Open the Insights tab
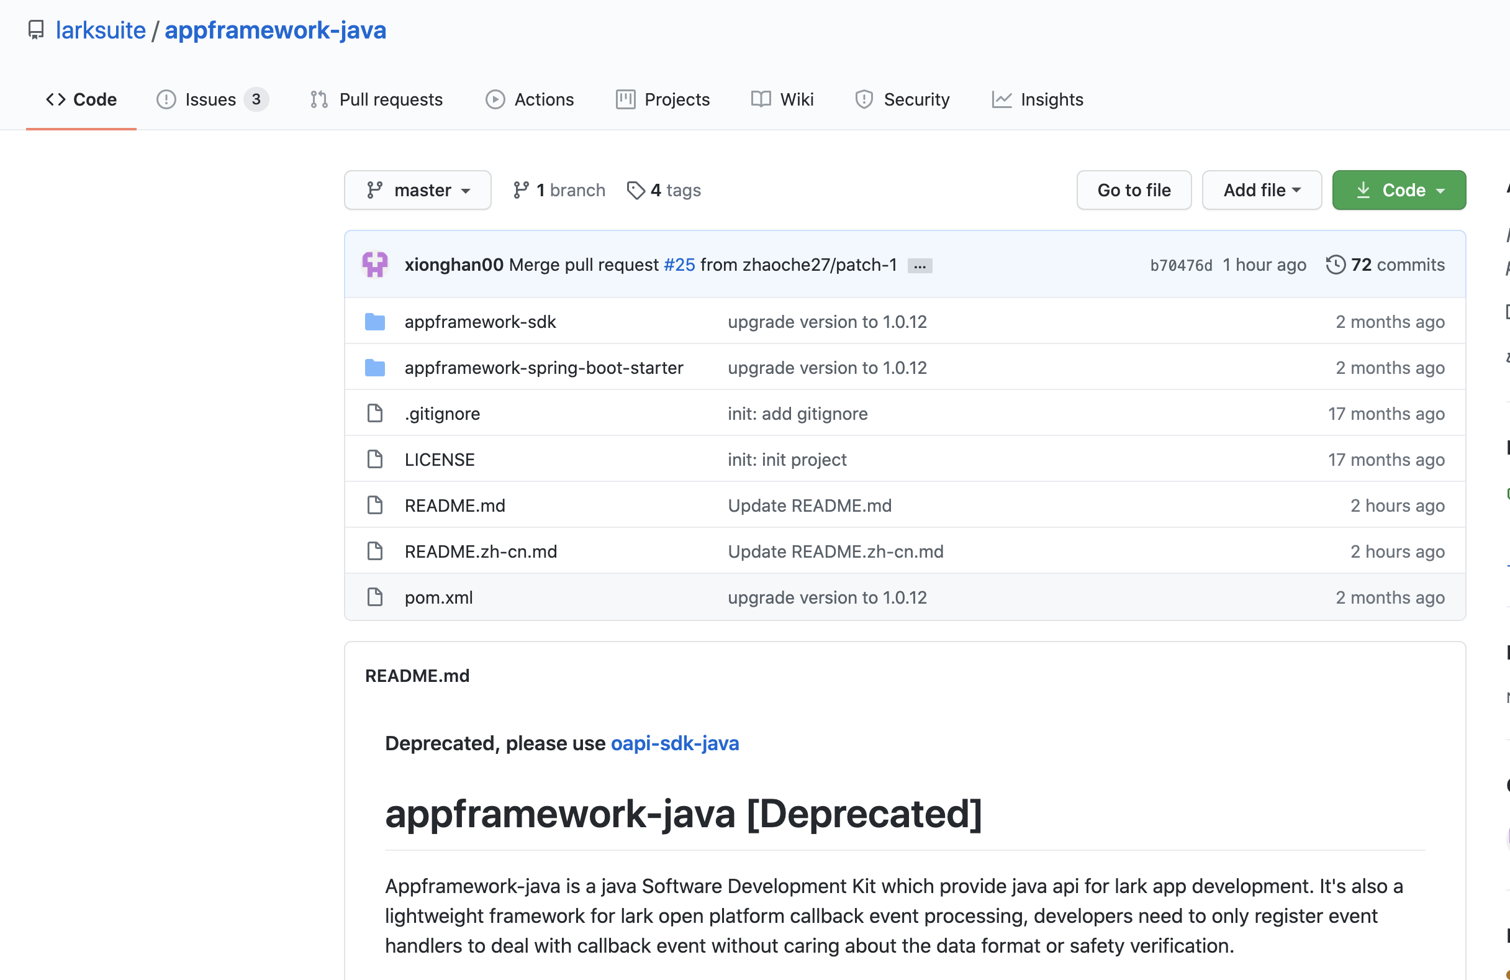Viewport: 1510px width, 980px height. 1038,99
